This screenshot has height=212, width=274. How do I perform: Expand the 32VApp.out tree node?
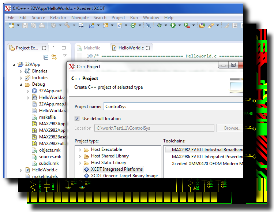coord(28,91)
